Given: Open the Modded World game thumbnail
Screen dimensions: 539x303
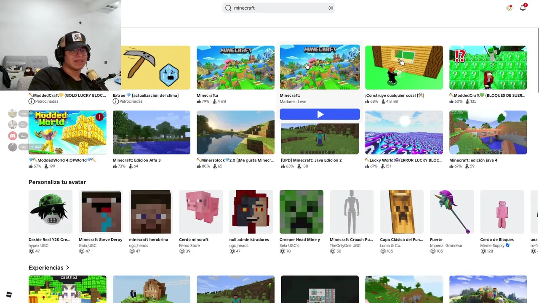Looking at the screenshot, I should [x=67, y=132].
